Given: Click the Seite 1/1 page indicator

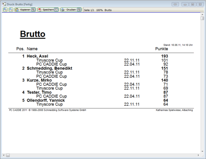Looking at the screenshot, I should [x=89, y=10].
